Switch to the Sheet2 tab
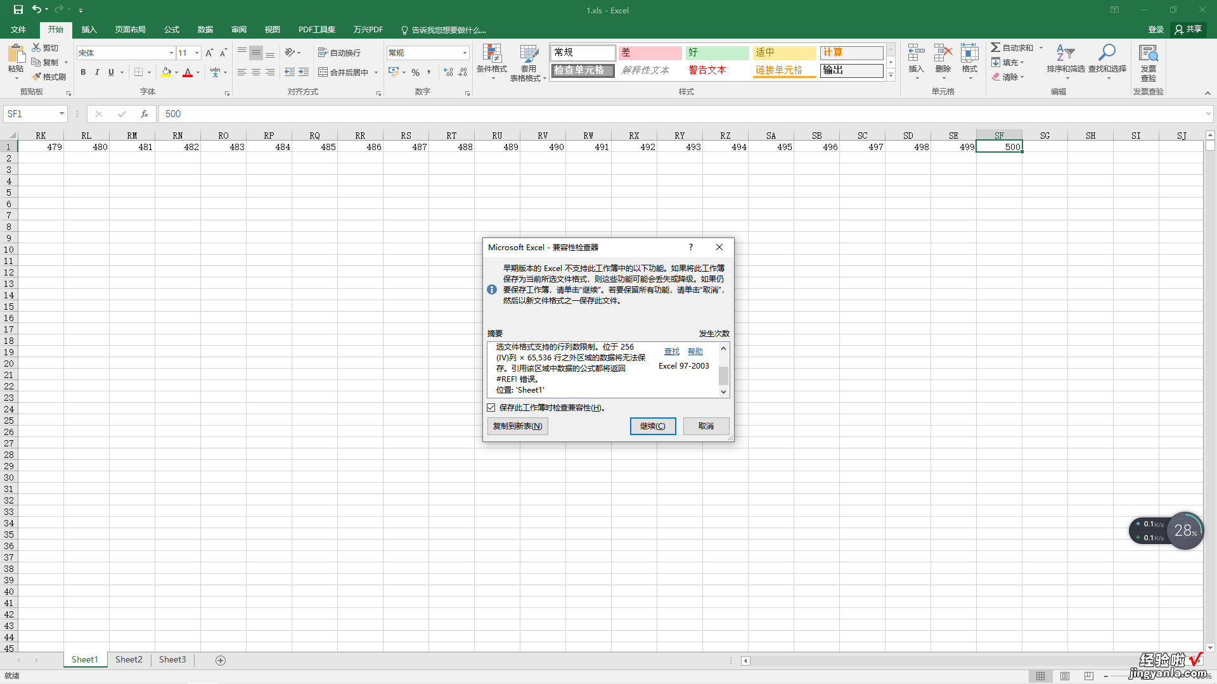 [129, 660]
